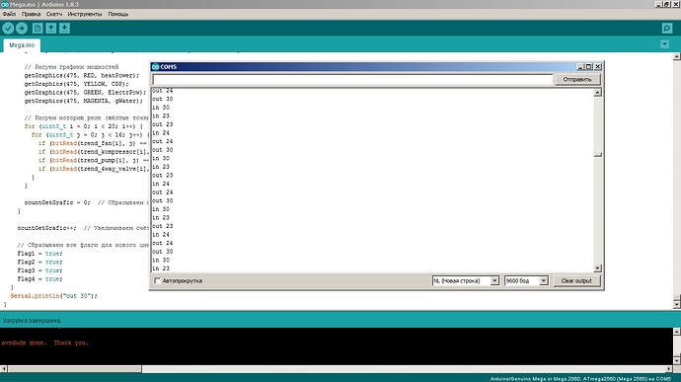
Task: Create a new sketch with the New icon
Action: click(38, 29)
